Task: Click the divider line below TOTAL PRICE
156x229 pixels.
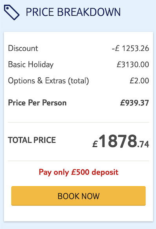Action: pos(79,161)
